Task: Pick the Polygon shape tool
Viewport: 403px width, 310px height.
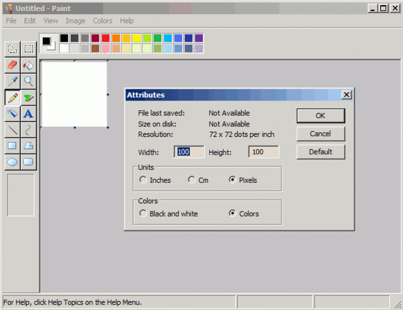Action: [29, 146]
